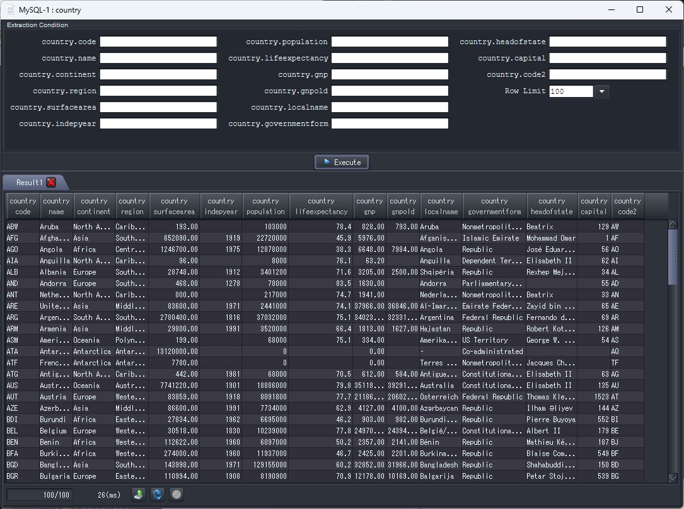Click the export results icon with green arrow

(x=139, y=494)
